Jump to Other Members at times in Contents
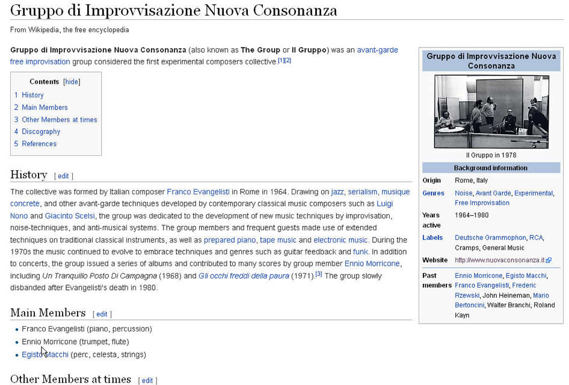 55,119
